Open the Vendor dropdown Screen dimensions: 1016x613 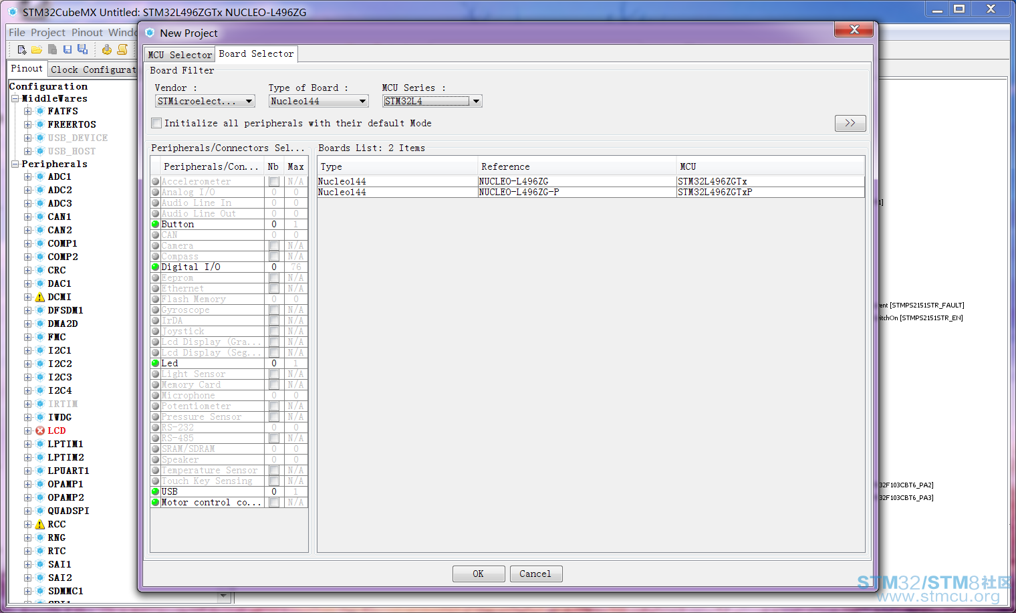(205, 101)
